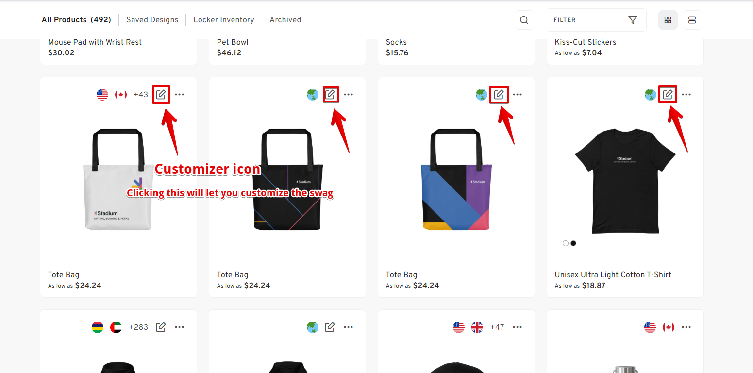Screen dimensions: 753x373
Task: Open the FILTER dropdown
Action: 596,20
